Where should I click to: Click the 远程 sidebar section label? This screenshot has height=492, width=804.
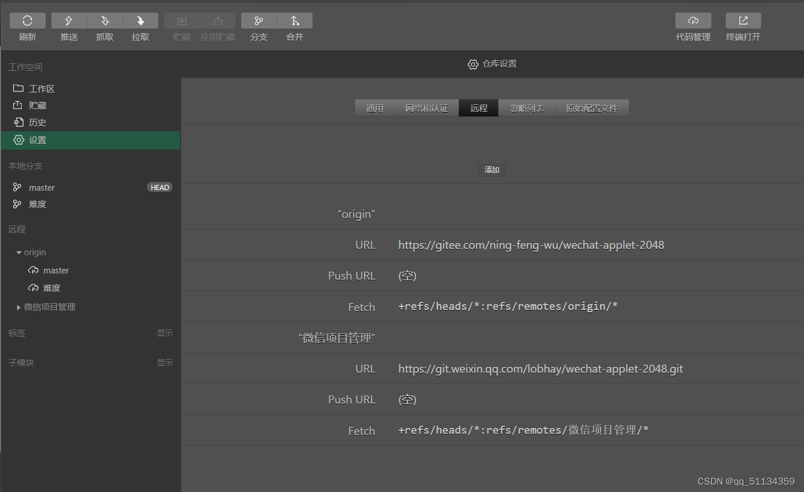pos(17,229)
